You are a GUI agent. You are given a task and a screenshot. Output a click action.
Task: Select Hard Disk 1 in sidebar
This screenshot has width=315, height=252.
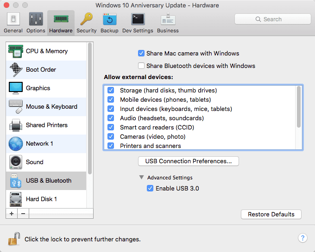[x=46, y=199]
